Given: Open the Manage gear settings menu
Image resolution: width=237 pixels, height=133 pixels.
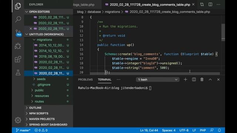Looking at the screenshot, I should [x=18, y=120].
